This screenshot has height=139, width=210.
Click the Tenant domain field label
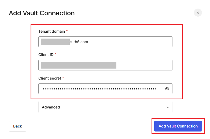point(51,31)
